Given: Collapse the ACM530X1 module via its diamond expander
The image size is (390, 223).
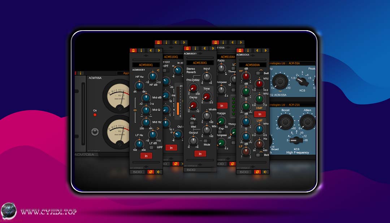Looking at the screenshot, I should [x=200, y=53].
